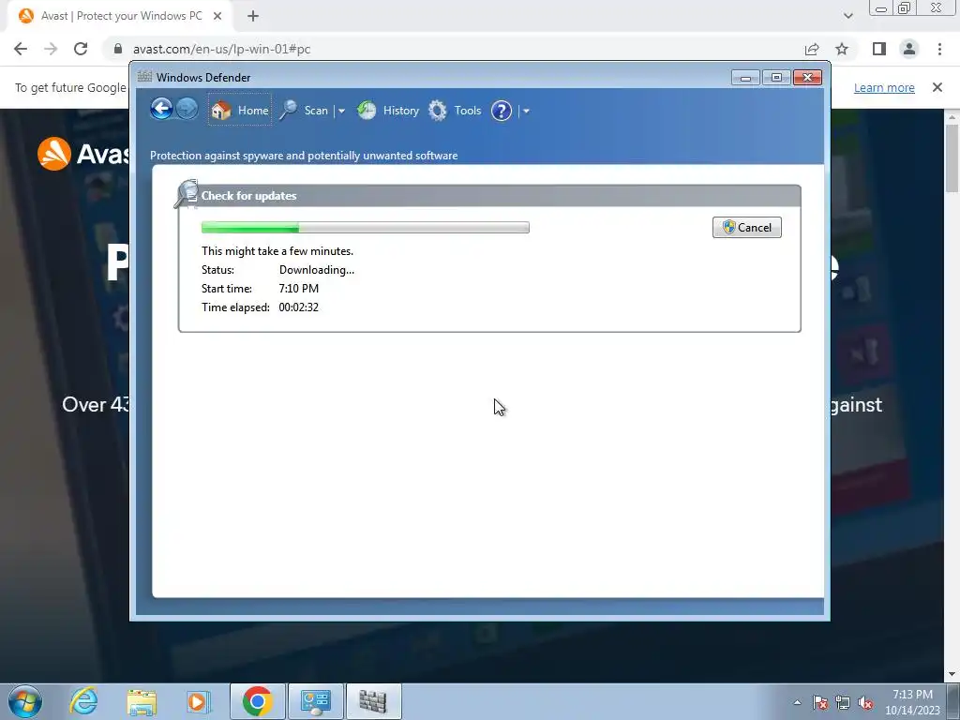960x720 pixels.
Task: Click the Windows Defender title bar icon
Action: click(x=144, y=77)
